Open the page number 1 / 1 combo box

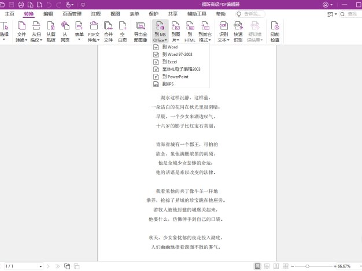pyautogui.click(x=24, y=266)
